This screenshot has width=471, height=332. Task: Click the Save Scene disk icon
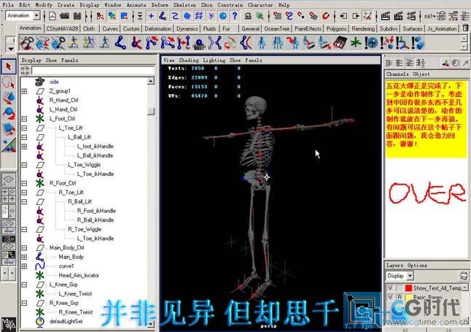point(77,16)
